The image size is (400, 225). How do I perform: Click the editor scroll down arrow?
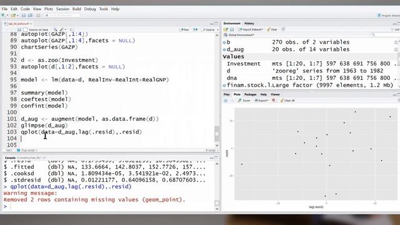[217, 146]
